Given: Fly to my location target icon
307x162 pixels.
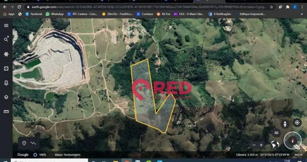Looking at the screenshot, I should pos(297,122).
